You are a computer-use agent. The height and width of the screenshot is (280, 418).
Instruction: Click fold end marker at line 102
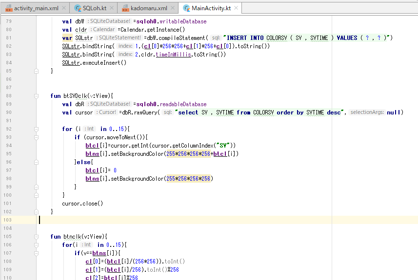click(x=36, y=212)
